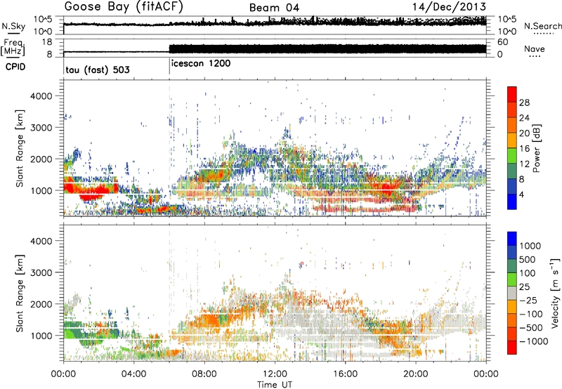The height and width of the screenshot is (389, 562).
Task: Click the '-1000' tick on the Velocity scale
Action: [x=533, y=341]
